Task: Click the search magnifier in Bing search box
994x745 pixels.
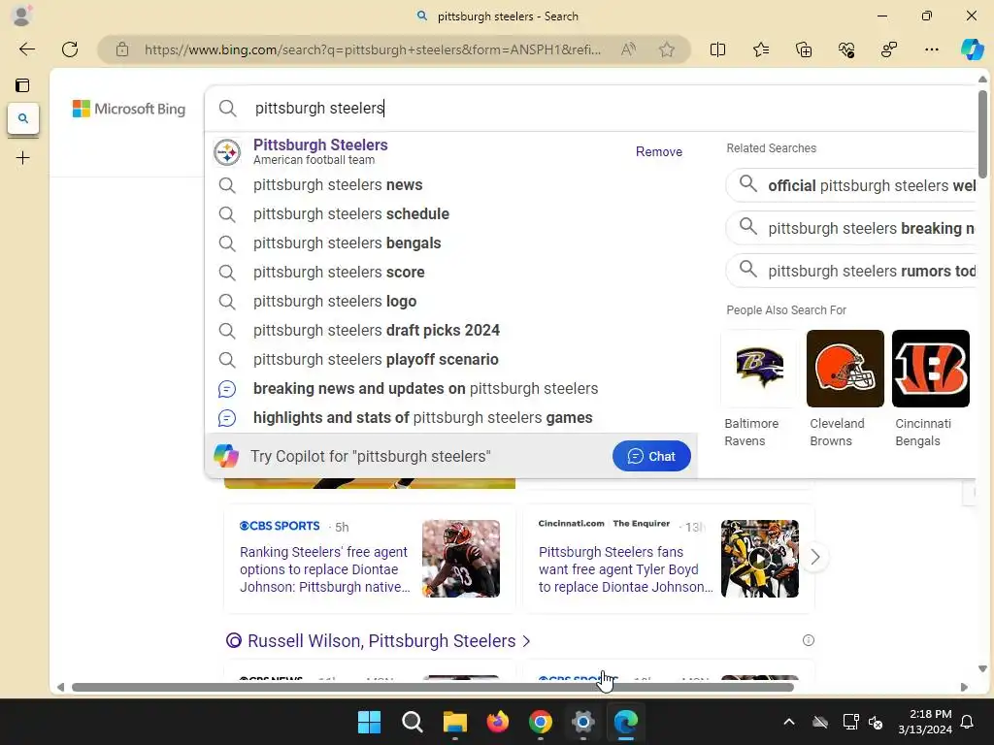Action: point(227,109)
